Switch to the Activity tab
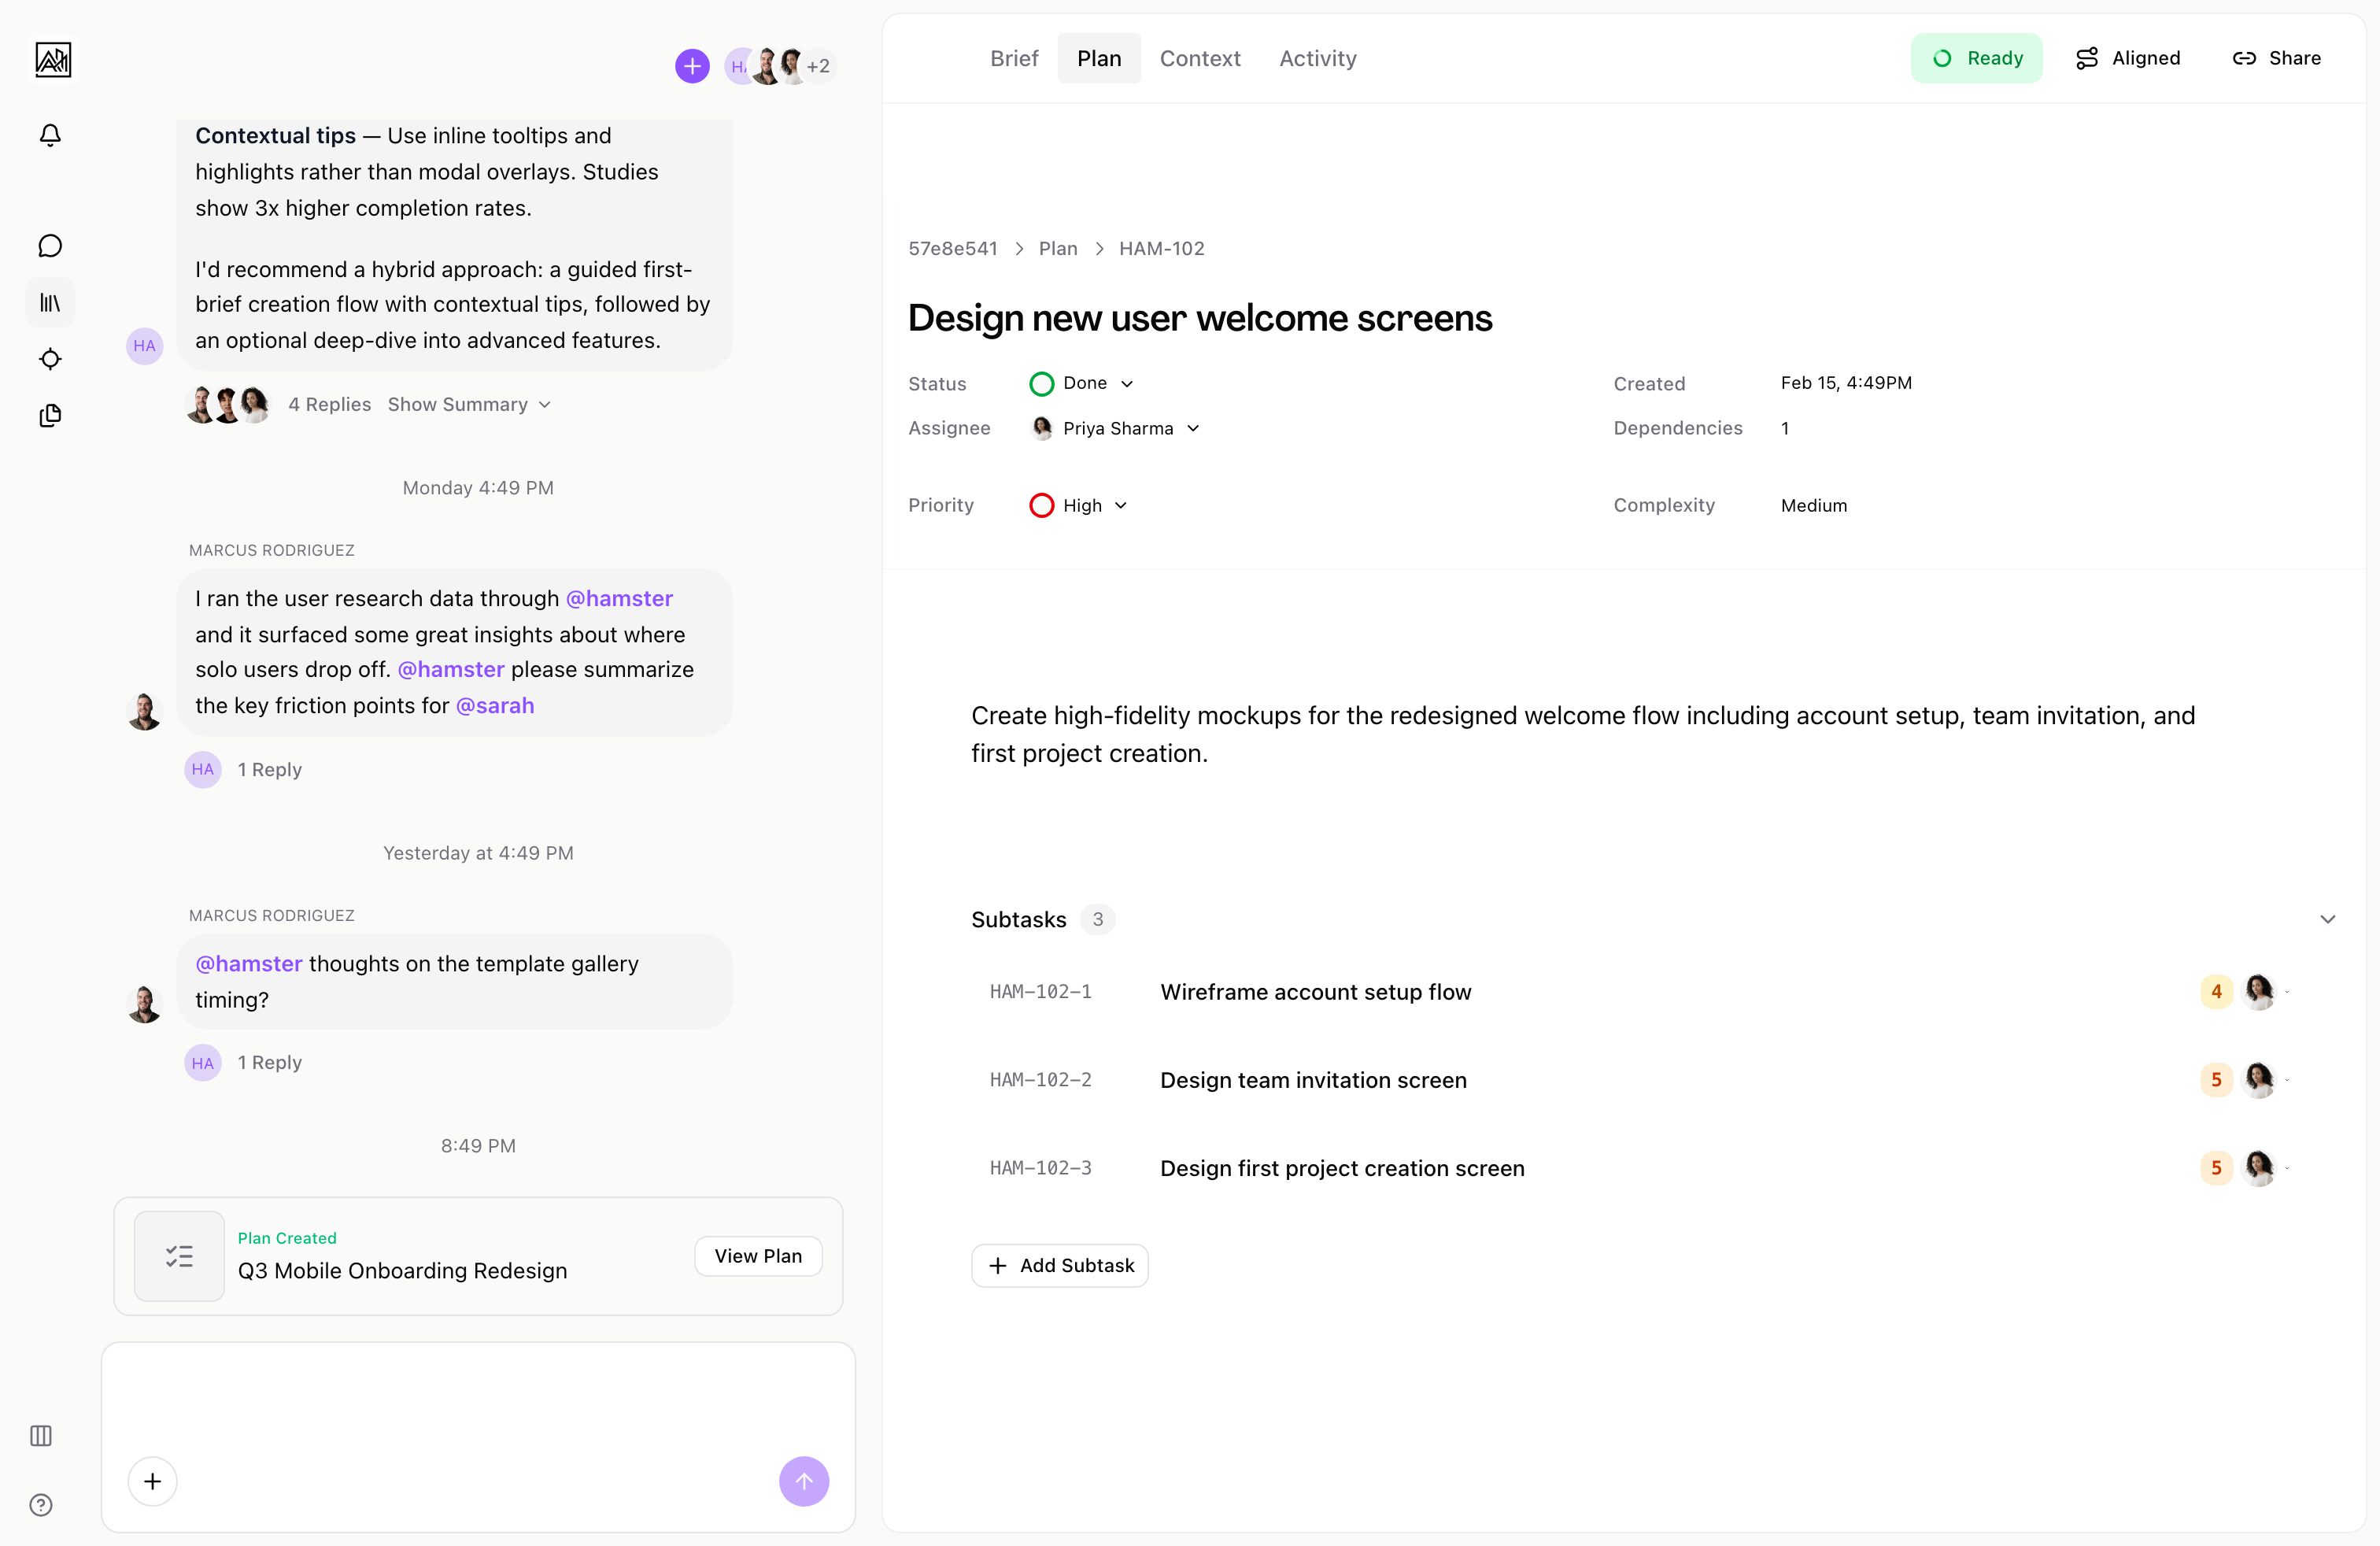The image size is (2380, 1546). click(1317, 58)
